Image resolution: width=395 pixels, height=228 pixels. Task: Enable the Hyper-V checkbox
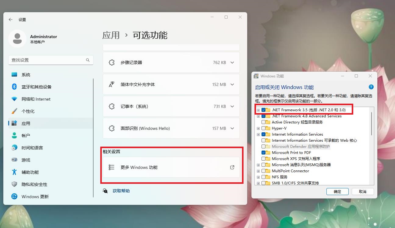[263, 128]
